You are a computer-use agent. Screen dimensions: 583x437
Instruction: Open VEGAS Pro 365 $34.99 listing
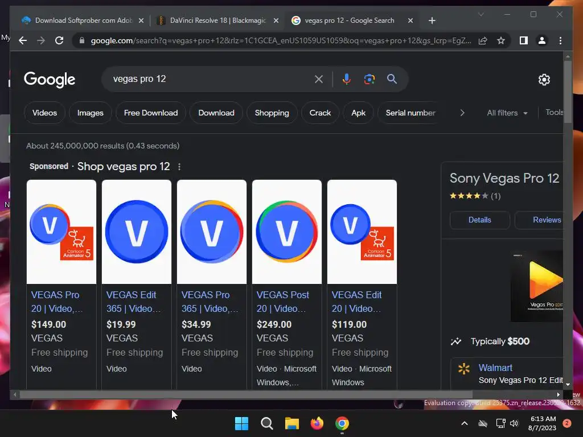coord(210,302)
